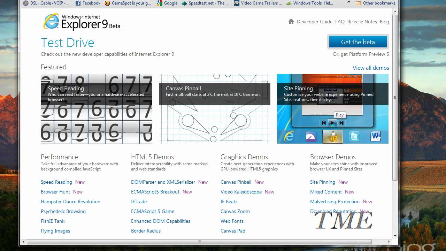Open the Site Pinning featured banner title
446x251 pixels.
point(298,88)
